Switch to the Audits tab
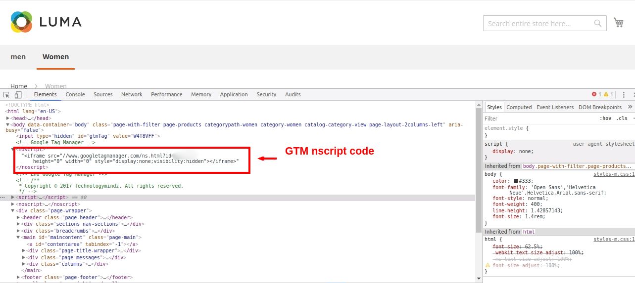The height and width of the screenshot is (283, 635). [293, 94]
